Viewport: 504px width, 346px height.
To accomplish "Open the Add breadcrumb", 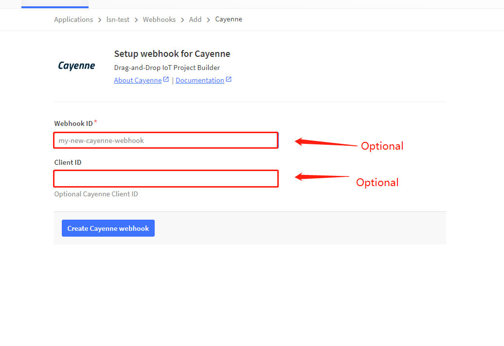I will coord(195,19).
